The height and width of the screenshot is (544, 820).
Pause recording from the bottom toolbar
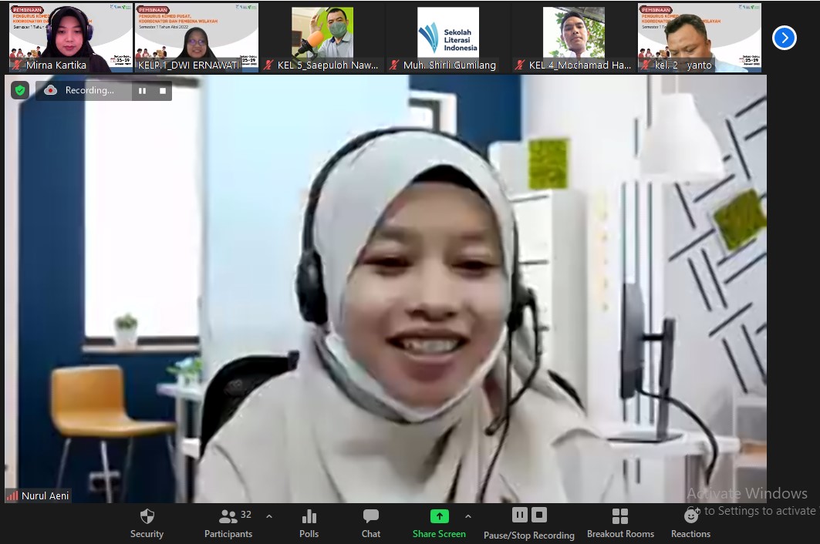(x=520, y=515)
